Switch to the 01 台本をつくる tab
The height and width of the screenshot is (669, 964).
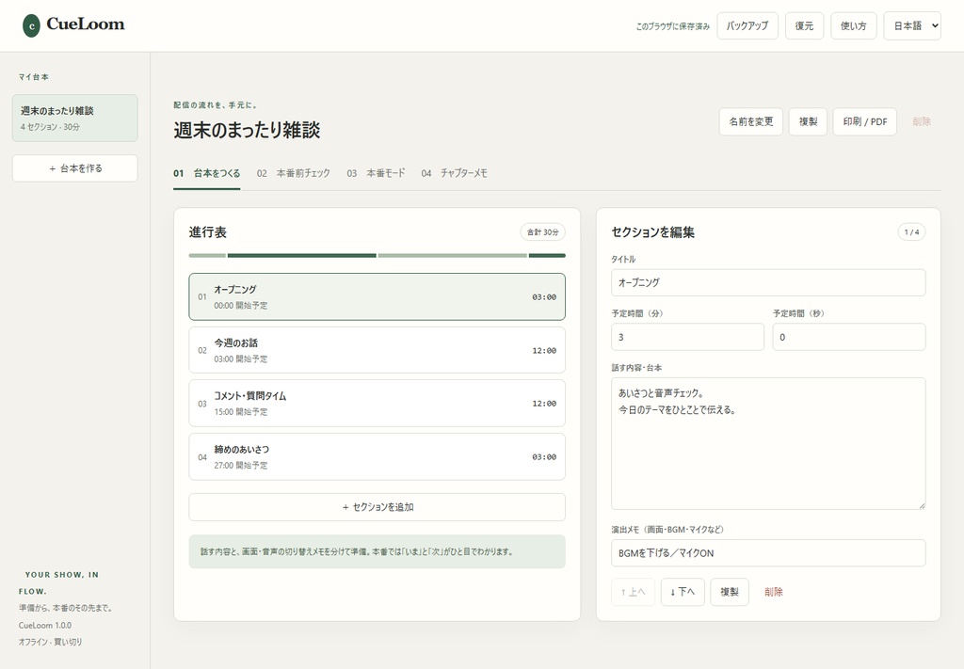[x=206, y=174]
